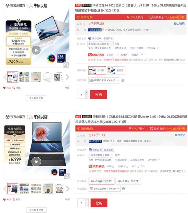This screenshot has width=188, height=213.
Task: Click the heart 关注 icon for first product
Action: coord(4,88)
